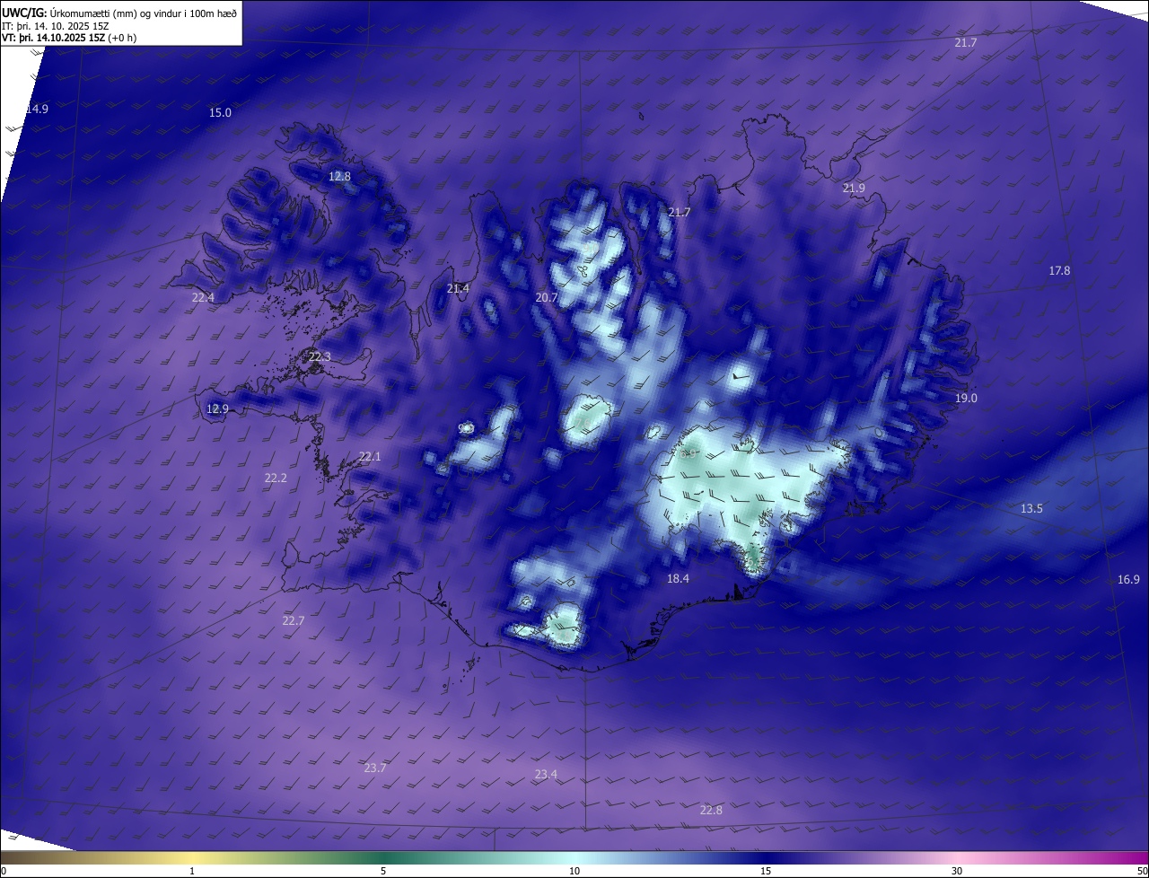Click the 22.8 value label

pyautogui.click(x=711, y=810)
